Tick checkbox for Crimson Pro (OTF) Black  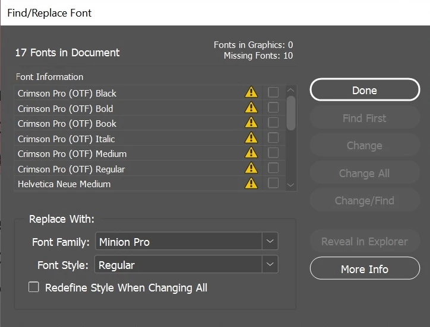point(273,92)
